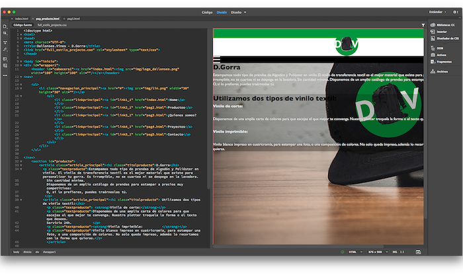
Task: Select the Código fuente related file button
Action: click(x=22, y=25)
